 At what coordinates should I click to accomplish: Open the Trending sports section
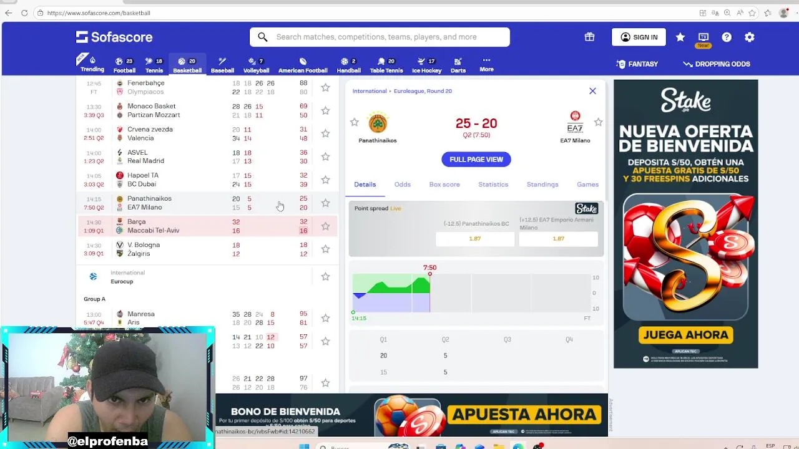tap(92, 64)
